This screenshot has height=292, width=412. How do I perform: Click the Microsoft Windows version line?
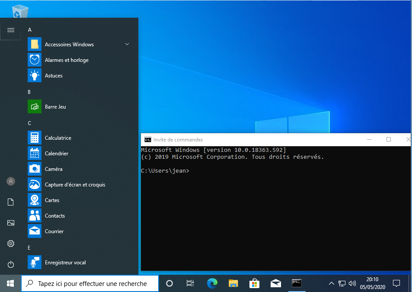214,150
